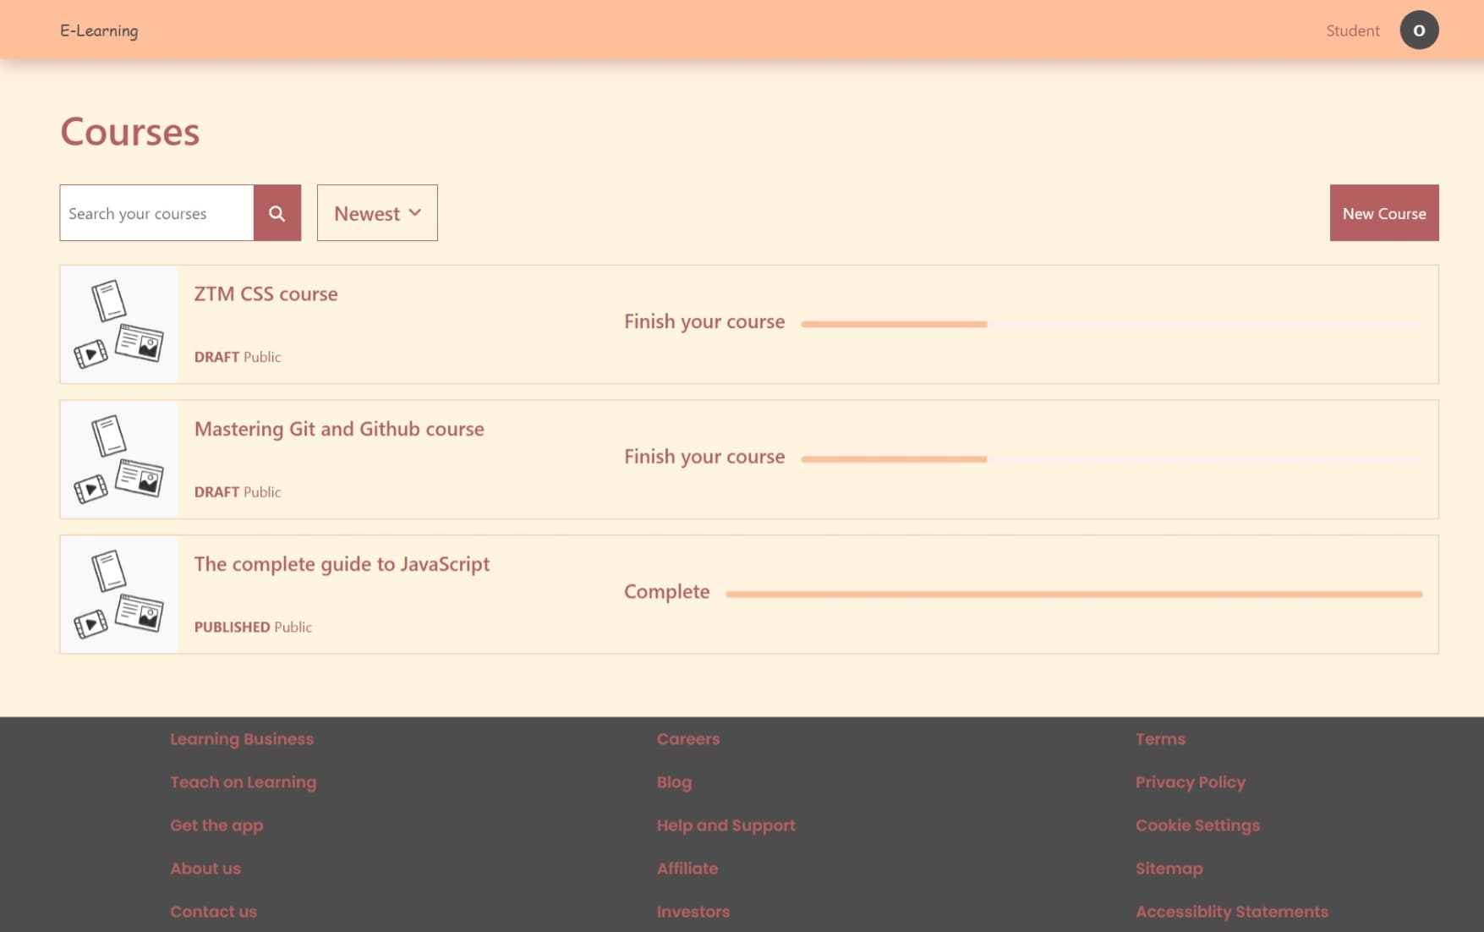Click the JavaScript course Complete progress bar
The height and width of the screenshot is (932, 1484).
click(x=1073, y=595)
